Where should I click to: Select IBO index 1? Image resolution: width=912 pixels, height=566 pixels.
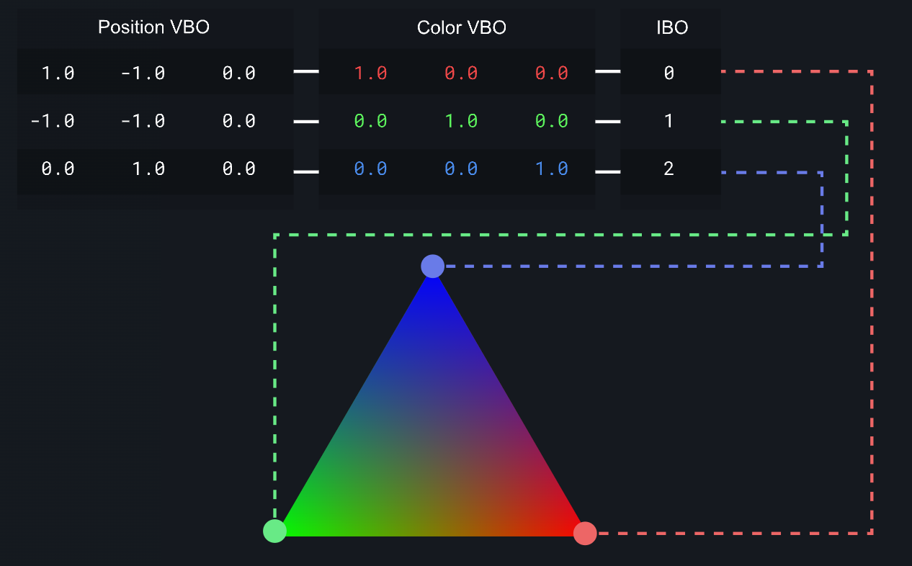point(669,121)
